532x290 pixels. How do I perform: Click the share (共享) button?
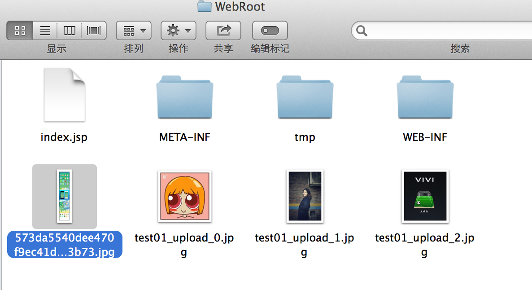[223, 31]
